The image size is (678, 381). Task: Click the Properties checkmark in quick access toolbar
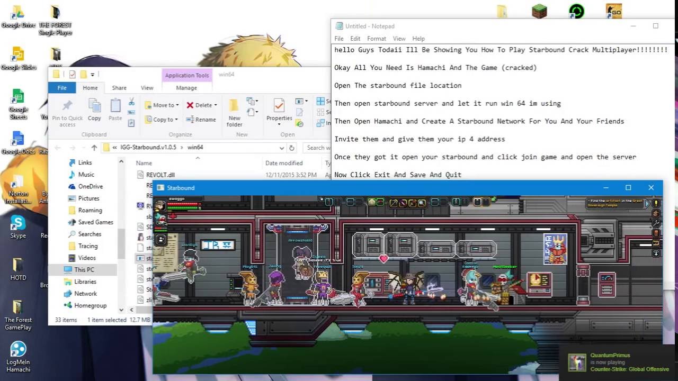[x=73, y=75]
